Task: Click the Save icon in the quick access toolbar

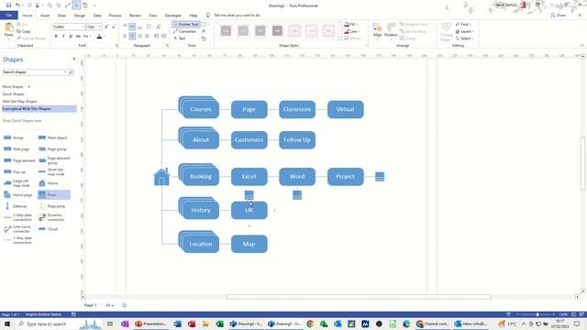Action: pos(8,5)
